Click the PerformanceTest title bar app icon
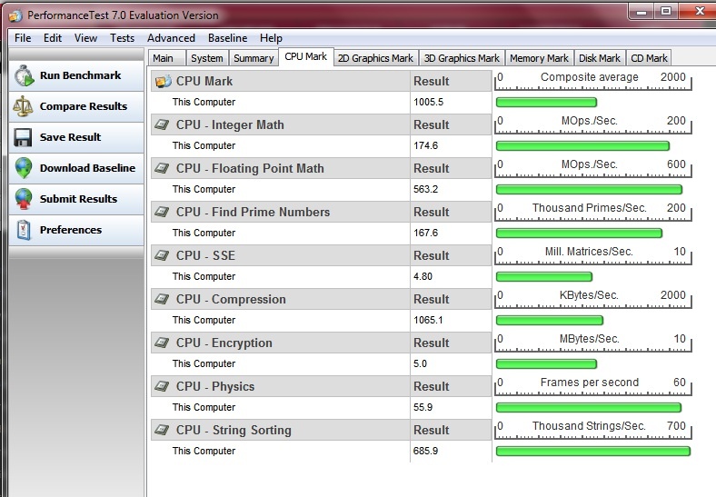Image resolution: width=716 pixels, height=497 pixels. click(15, 16)
